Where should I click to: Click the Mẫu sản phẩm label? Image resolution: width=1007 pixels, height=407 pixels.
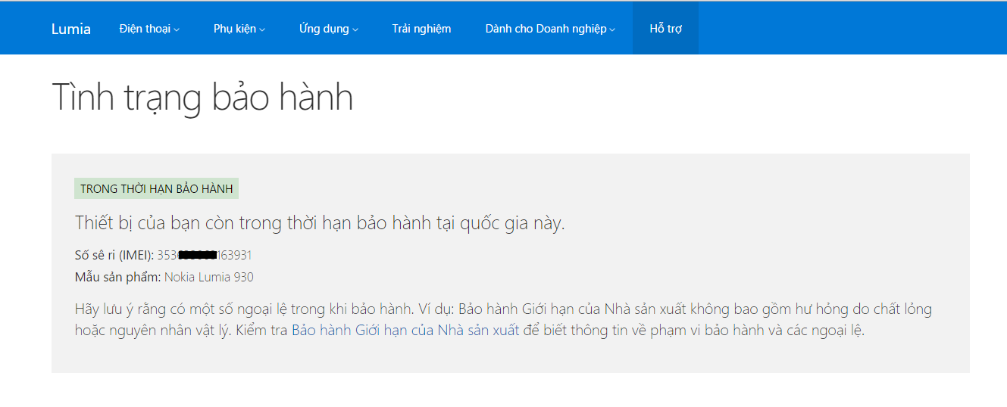[117, 277]
